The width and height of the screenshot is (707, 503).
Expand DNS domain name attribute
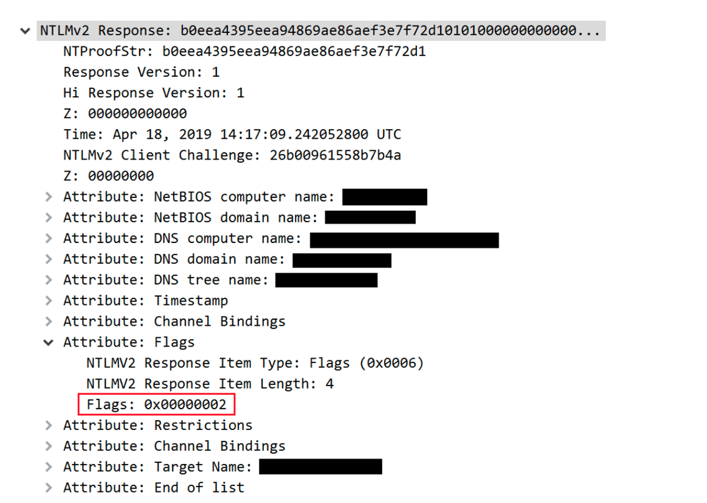pos(49,259)
